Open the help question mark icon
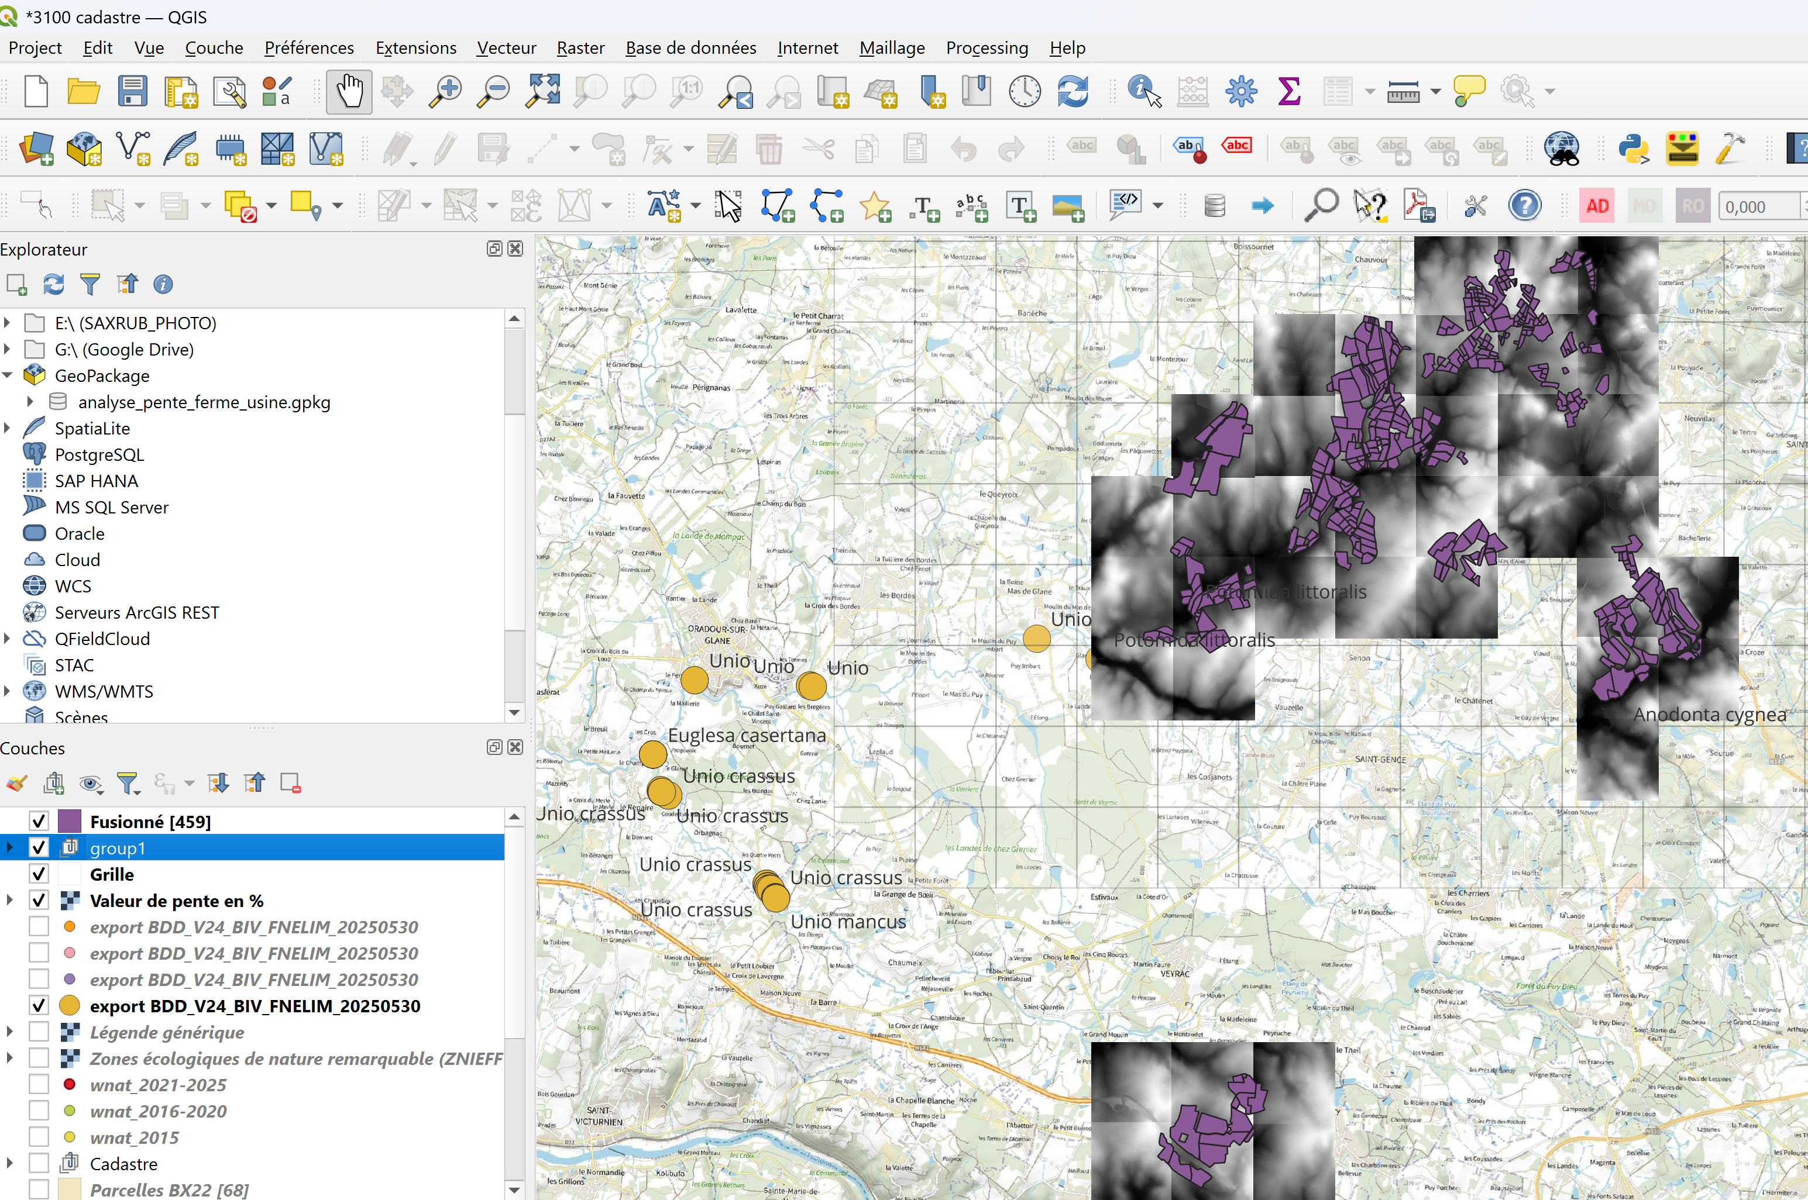 pos(1525,206)
